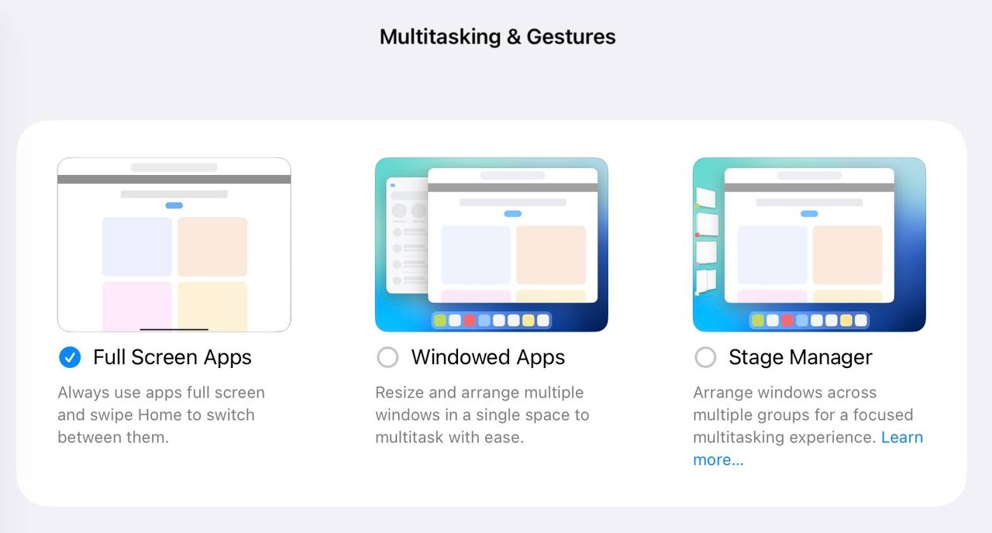Click home indicator bar in Full Screen preview
Image resolution: width=992 pixels, height=533 pixels.
(174, 329)
